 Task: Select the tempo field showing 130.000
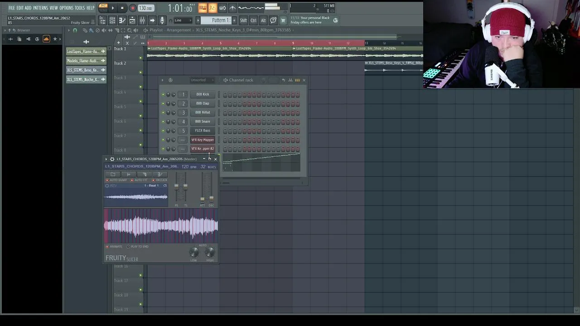point(145,8)
